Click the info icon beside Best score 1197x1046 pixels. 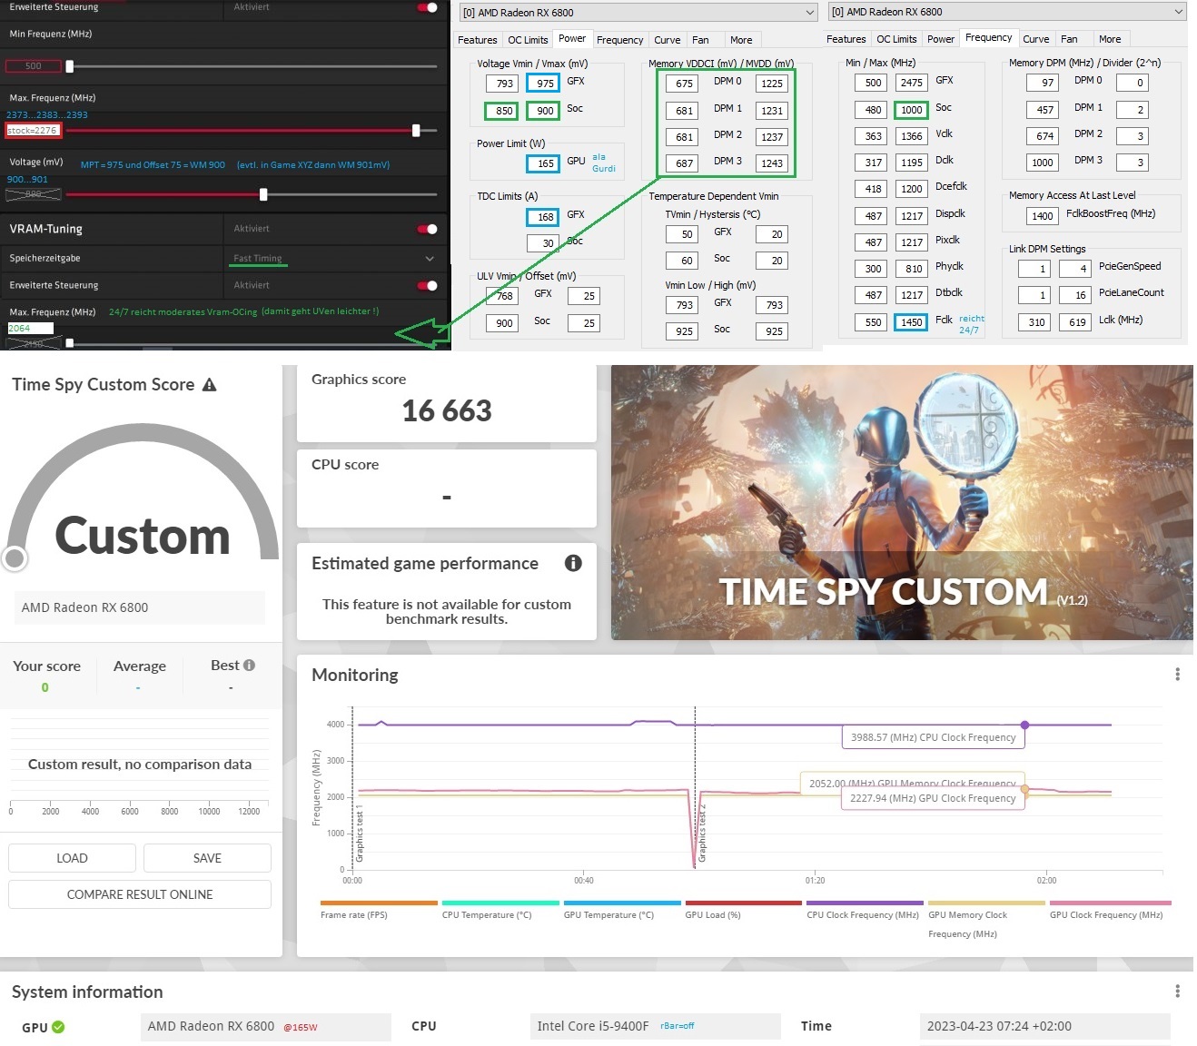click(x=249, y=665)
